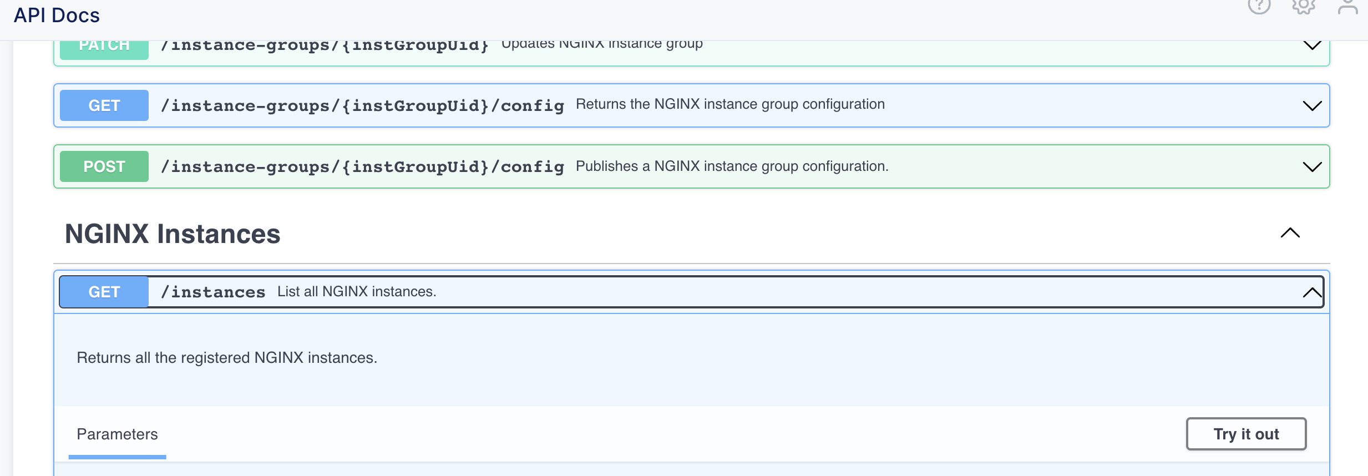Expand the POST instance-groups config chevron
This screenshot has height=476, width=1368.
pos(1312,167)
